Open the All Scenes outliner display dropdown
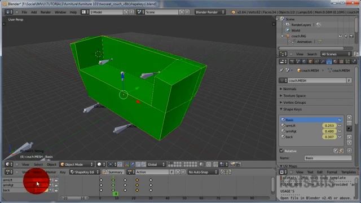 coord(336,54)
